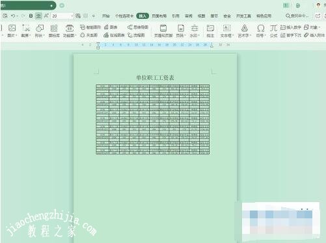Open the 特色应用 tab
This screenshot has height=243, width=326.
click(264, 16)
